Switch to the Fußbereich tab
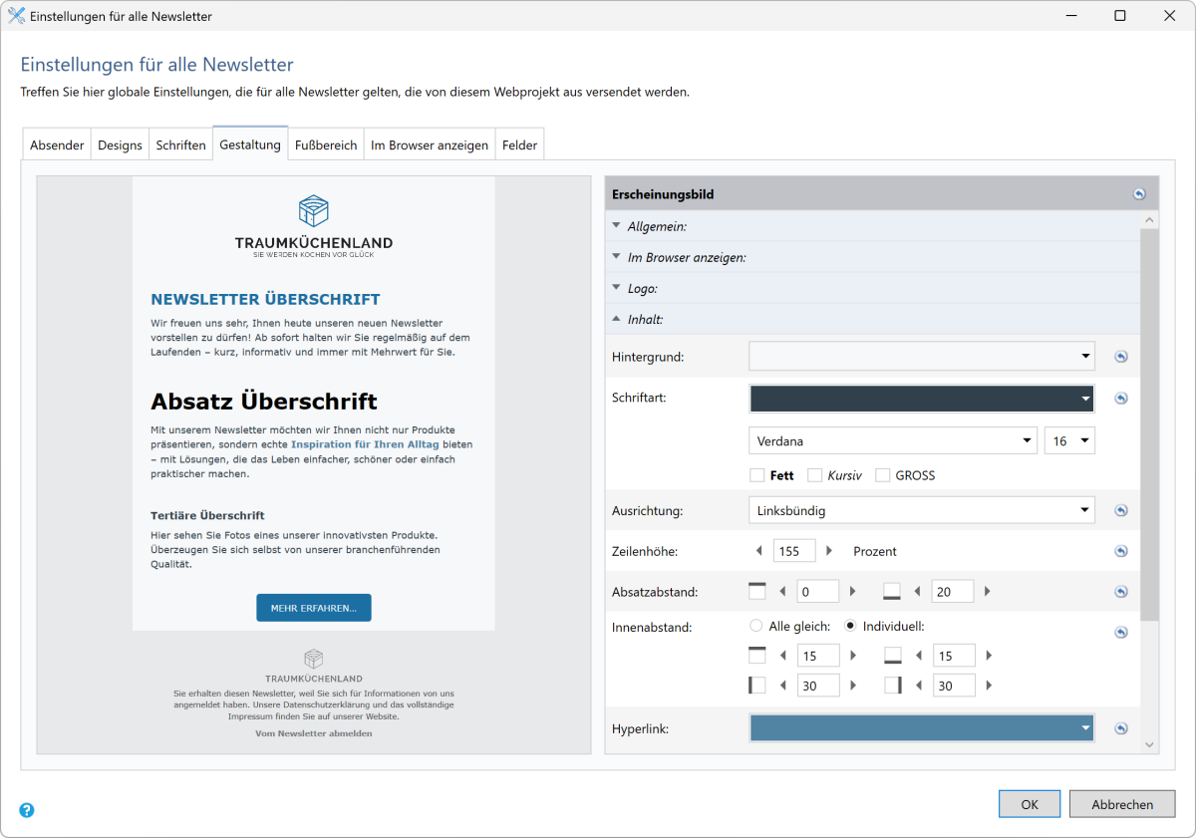Viewport: 1196px width, 838px height. (x=326, y=143)
